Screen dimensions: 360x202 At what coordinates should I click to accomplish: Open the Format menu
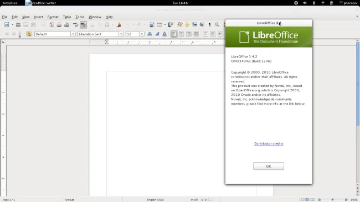[53, 17]
